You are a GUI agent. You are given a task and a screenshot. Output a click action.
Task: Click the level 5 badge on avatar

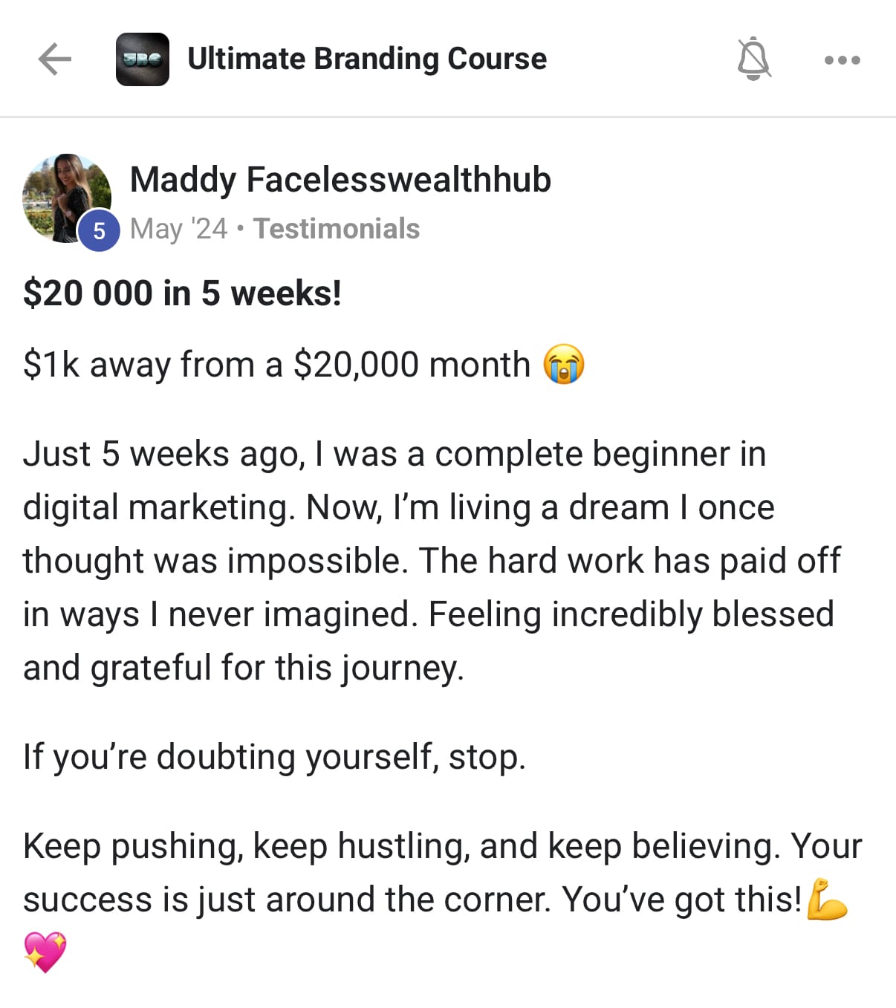coord(99,231)
